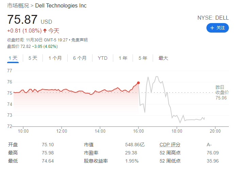Click the plus 关注 follow button
The image size is (236, 169).
click(218, 28)
